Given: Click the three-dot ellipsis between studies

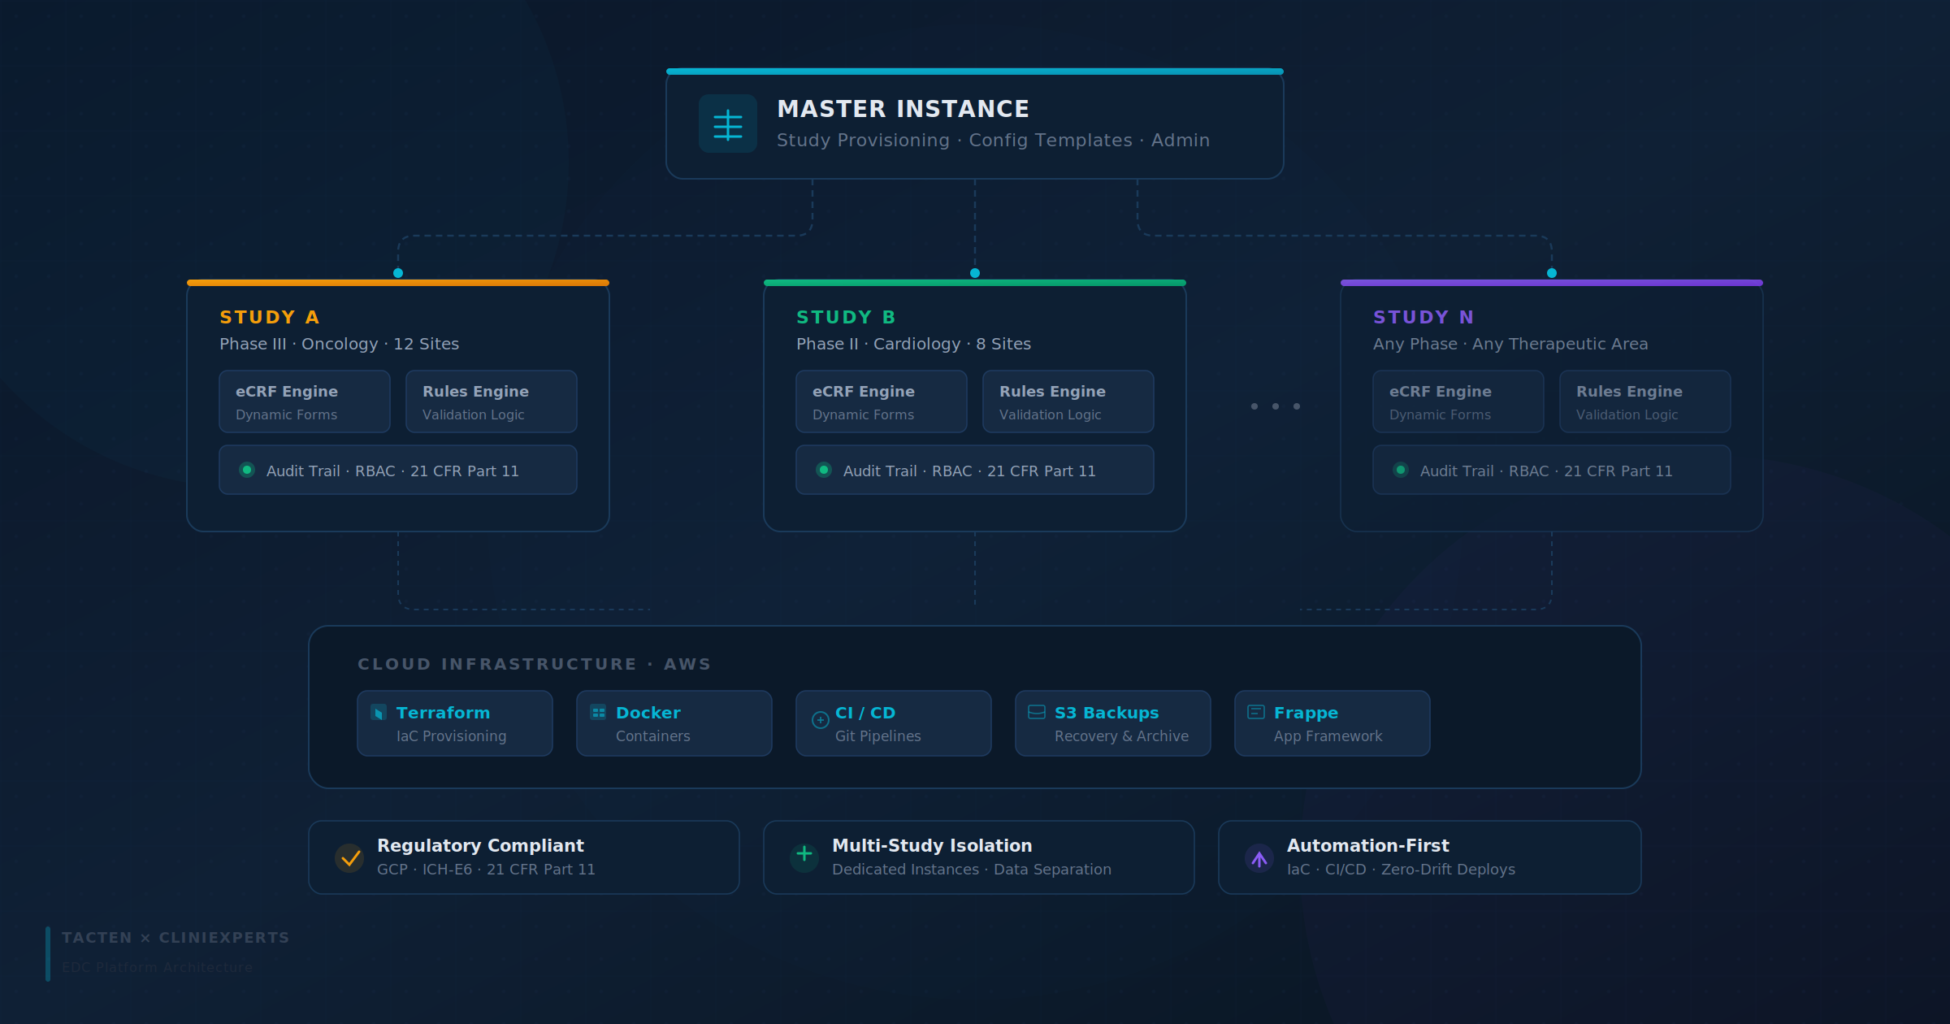Looking at the screenshot, I should pos(1276,406).
